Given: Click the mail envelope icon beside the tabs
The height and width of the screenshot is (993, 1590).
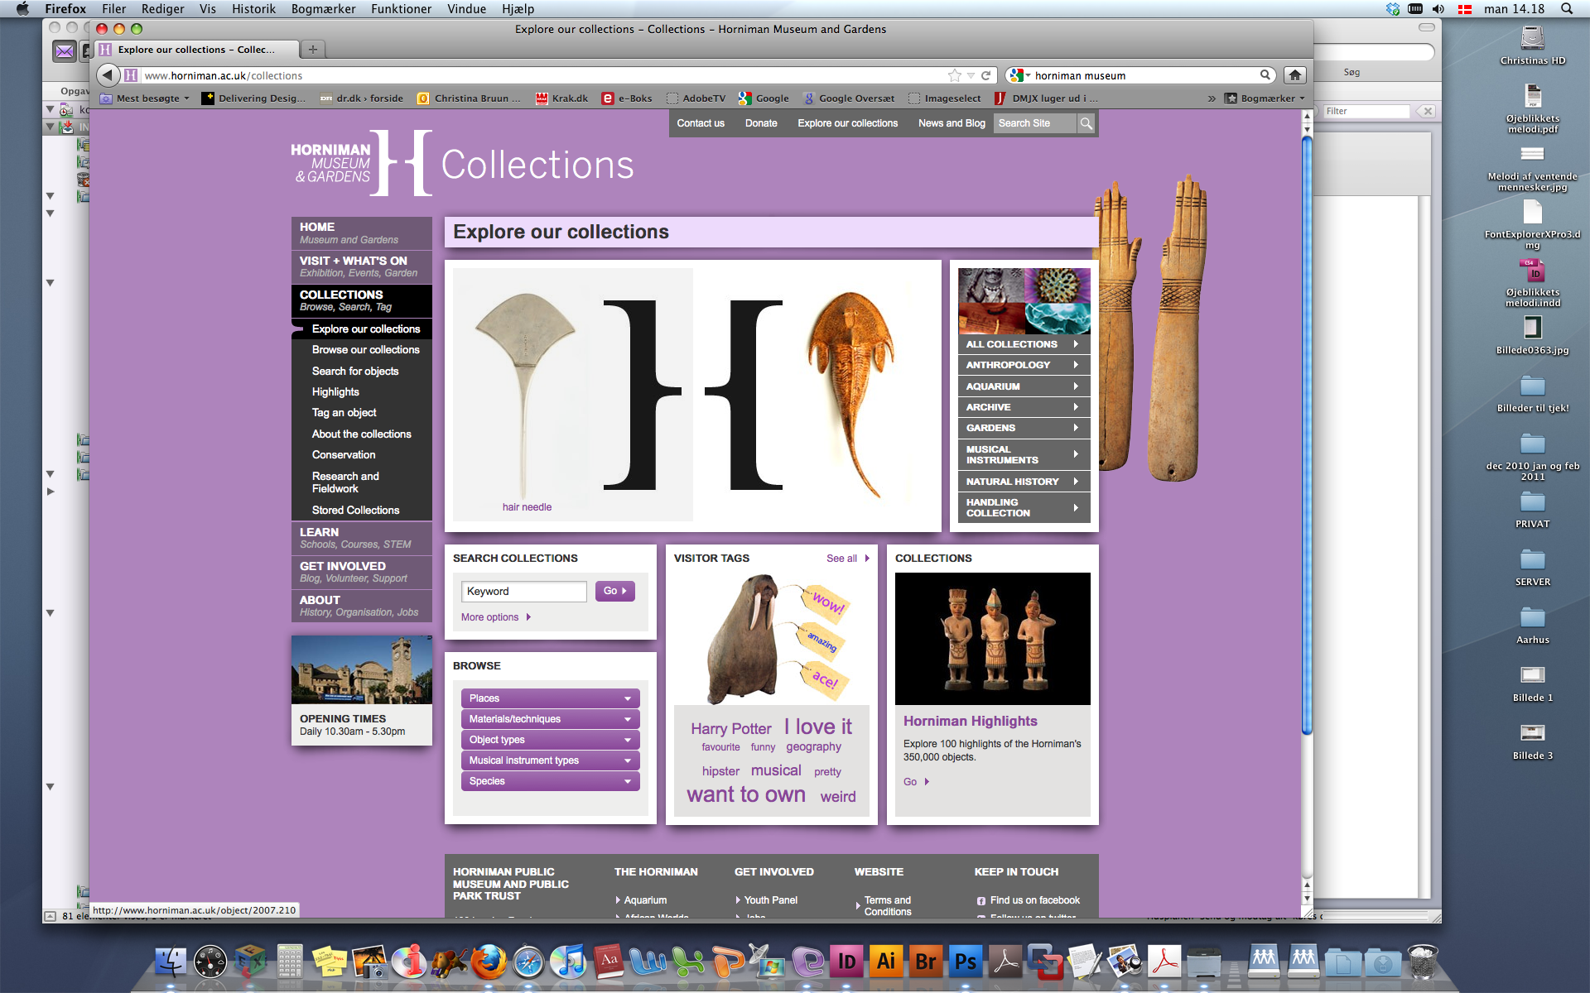Looking at the screenshot, I should [x=65, y=51].
